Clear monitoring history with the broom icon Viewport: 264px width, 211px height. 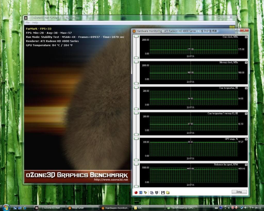click(145, 192)
